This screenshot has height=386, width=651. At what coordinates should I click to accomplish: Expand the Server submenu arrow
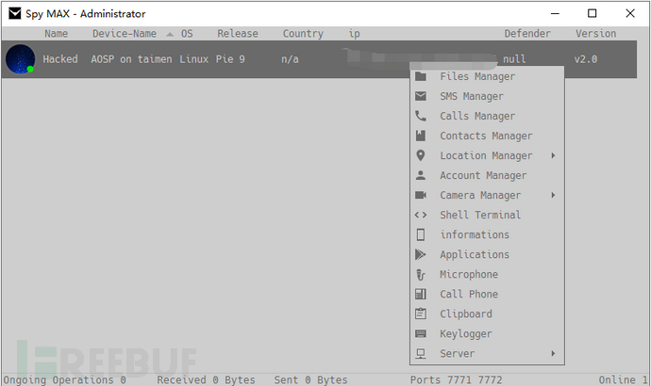click(x=553, y=353)
